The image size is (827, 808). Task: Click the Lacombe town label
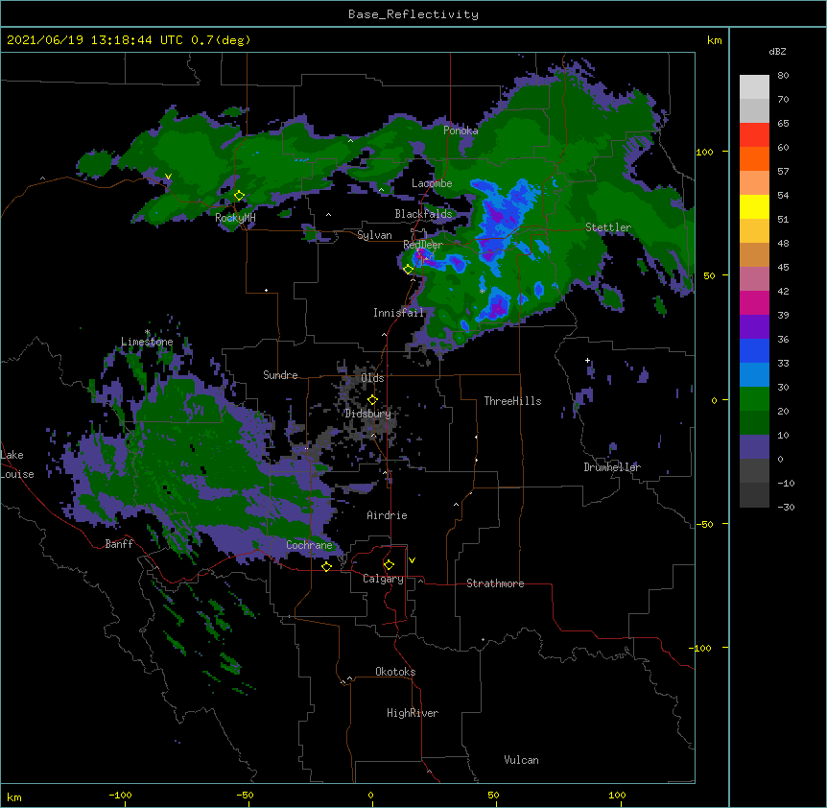pos(432,183)
